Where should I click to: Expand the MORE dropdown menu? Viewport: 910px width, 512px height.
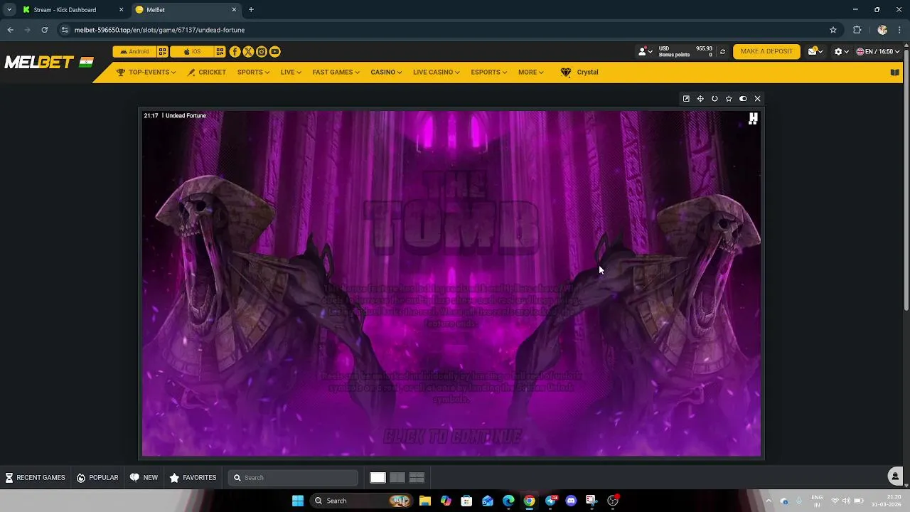[530, 72]
